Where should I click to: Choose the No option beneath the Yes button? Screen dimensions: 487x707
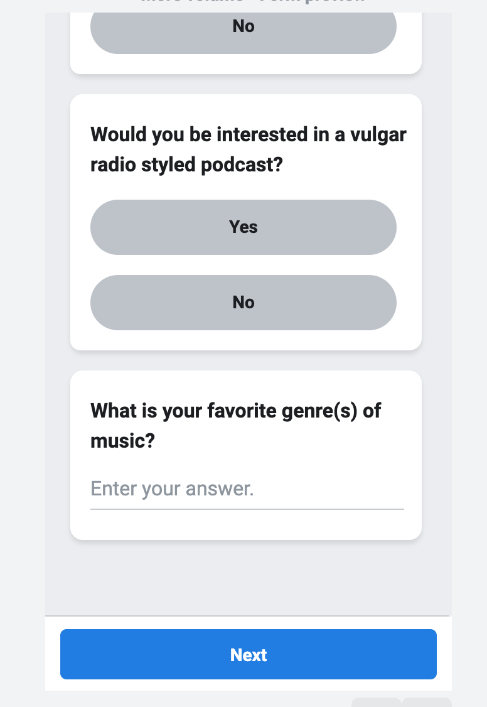click(243, 303)
